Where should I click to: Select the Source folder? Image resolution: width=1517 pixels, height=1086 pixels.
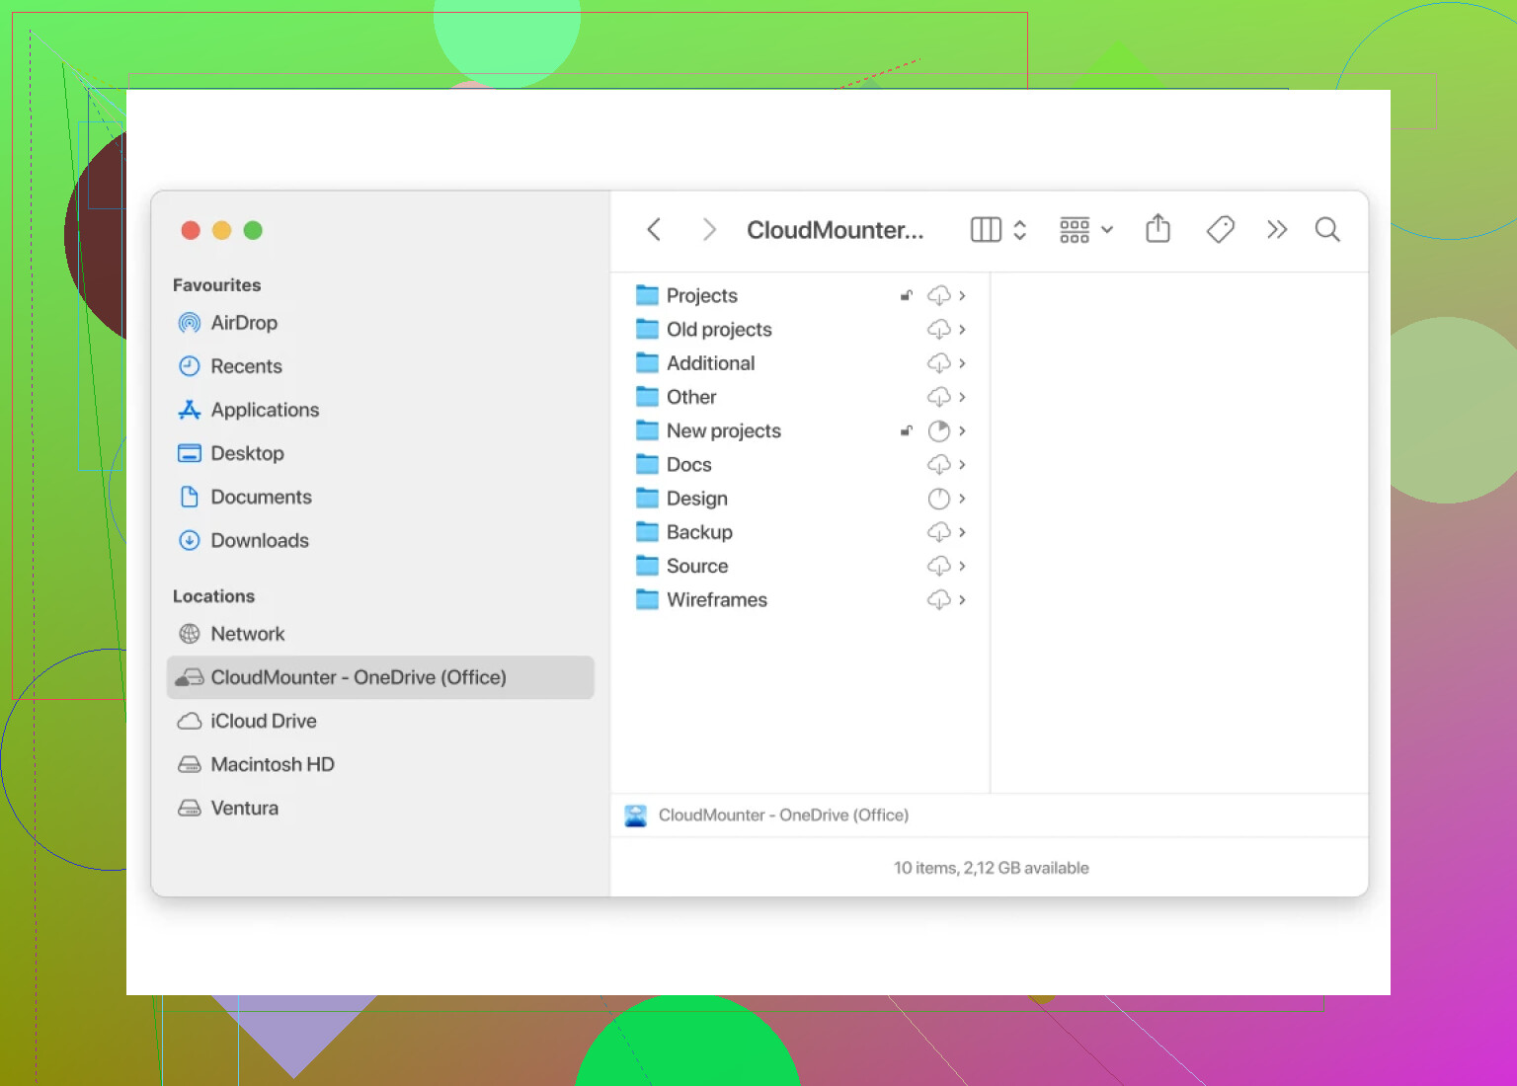[800, 566]
